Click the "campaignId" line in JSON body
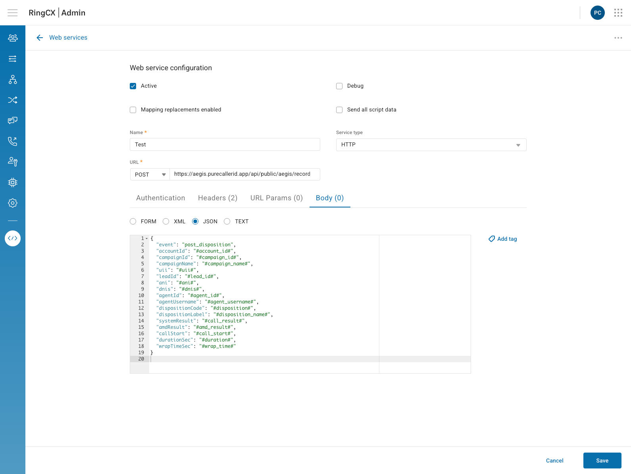This screenshot has width=631, height=474. [x=199, y=257]
